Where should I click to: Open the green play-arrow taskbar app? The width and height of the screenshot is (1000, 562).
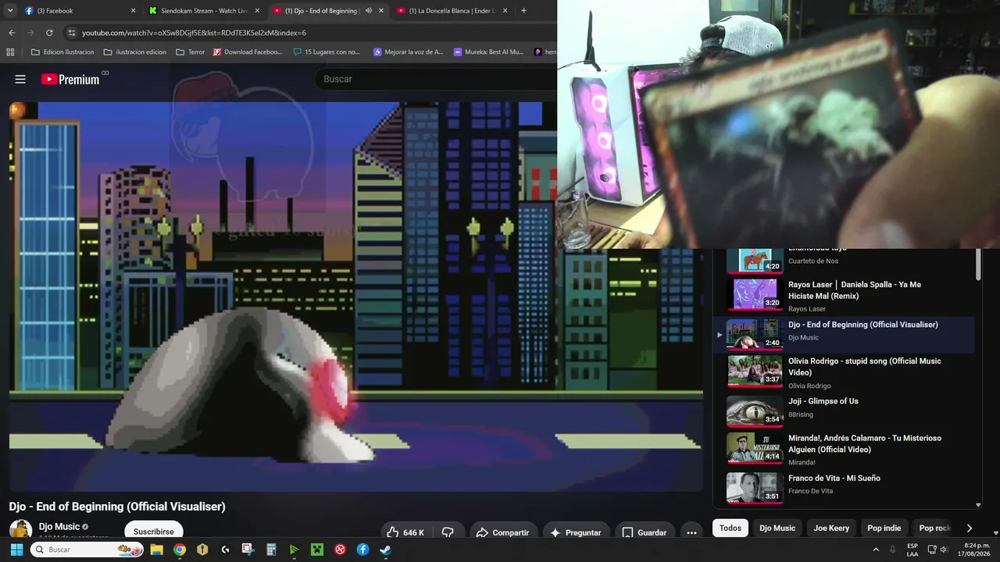[x=295, y=550]
